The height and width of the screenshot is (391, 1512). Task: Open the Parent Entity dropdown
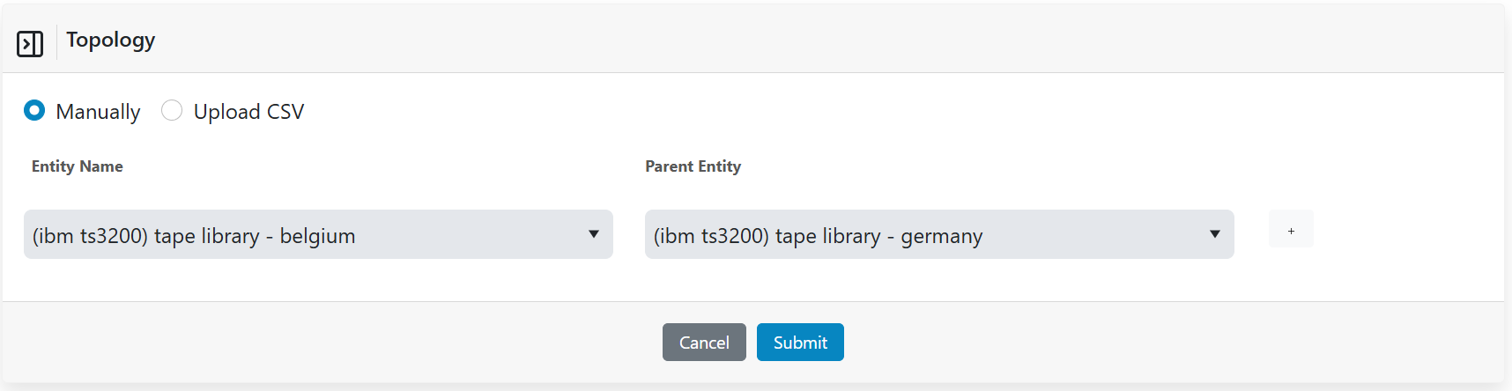(x=938, y=234)
